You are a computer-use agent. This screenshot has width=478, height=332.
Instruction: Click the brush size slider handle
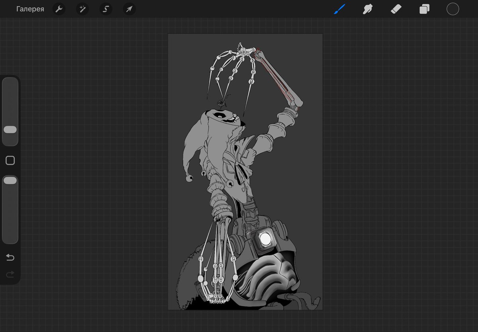coord(10,130)
